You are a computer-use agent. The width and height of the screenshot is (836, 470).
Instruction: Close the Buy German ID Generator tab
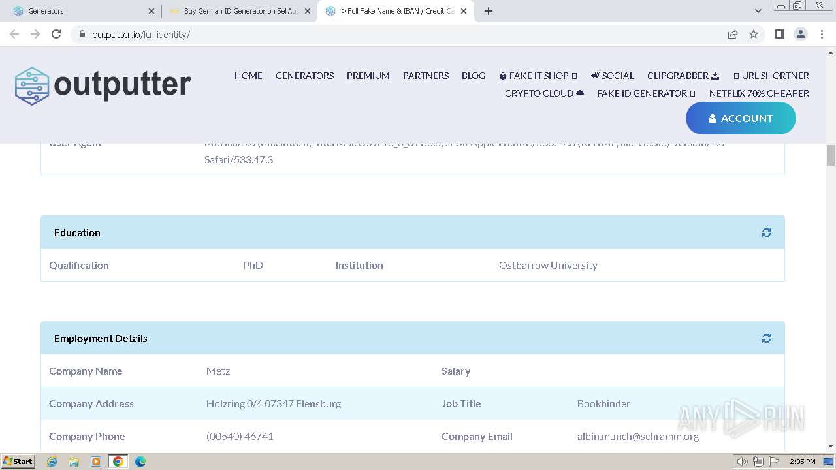click(308, 11)
